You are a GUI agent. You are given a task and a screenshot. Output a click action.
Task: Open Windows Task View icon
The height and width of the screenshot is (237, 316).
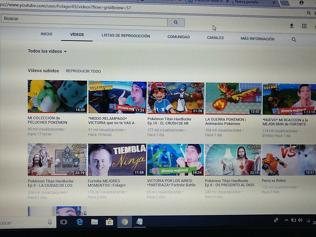coord(63,222)
